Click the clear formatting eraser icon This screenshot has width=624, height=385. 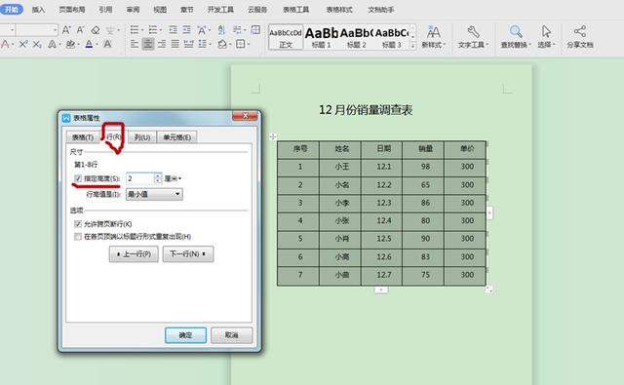pos(96,30)
